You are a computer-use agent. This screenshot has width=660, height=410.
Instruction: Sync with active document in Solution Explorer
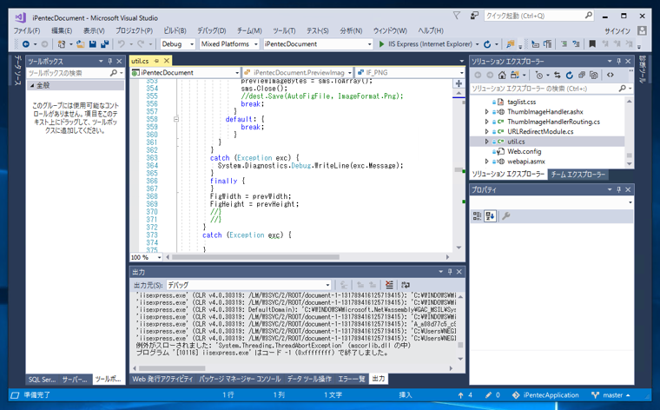tap(558, 75)
